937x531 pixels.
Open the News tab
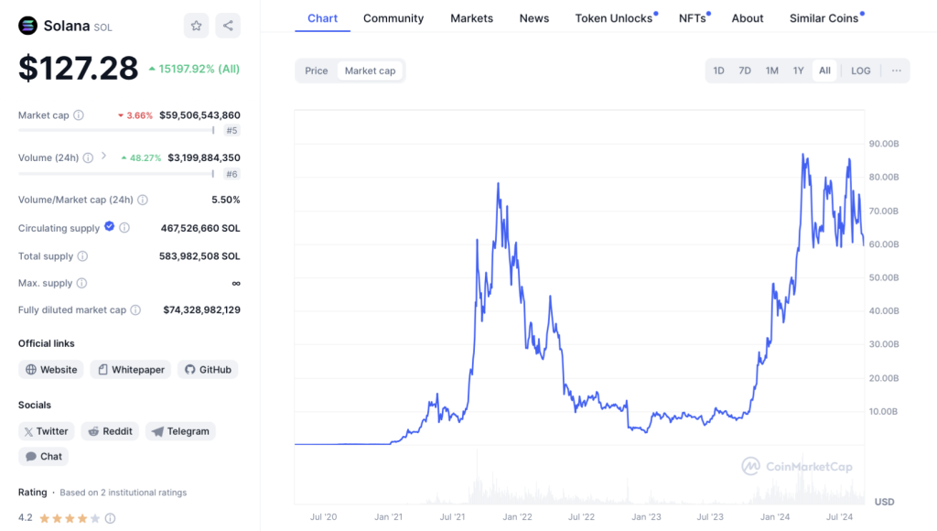[534, 18]
